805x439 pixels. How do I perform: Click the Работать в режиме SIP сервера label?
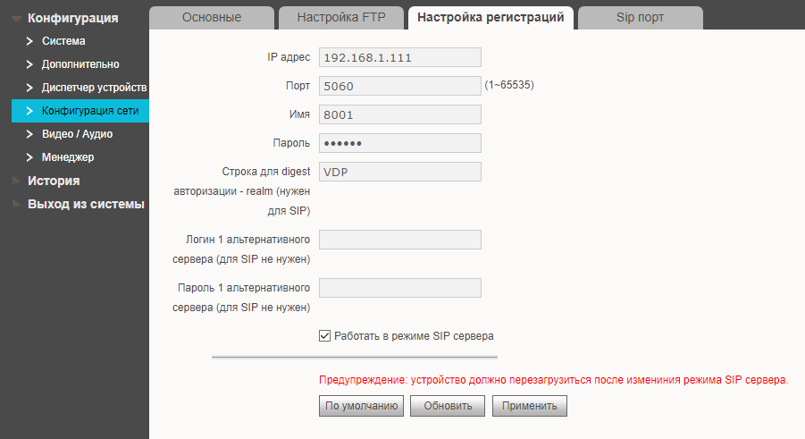tap(414, 336)
